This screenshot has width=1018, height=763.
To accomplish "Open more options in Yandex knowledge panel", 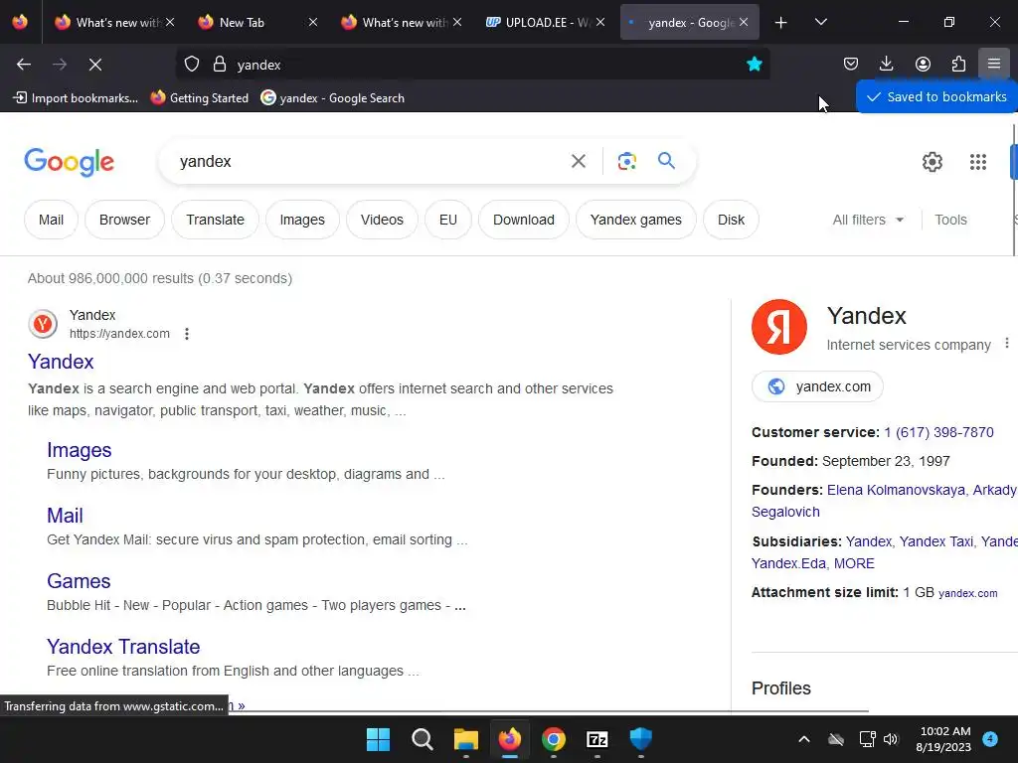I will (1006, 343).
